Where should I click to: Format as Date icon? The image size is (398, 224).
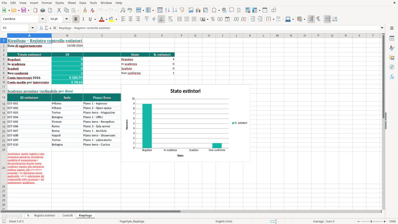[227, 19]
